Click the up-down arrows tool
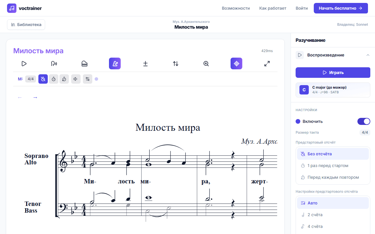This screenshot has width=375, height=234. click(175, 63)
